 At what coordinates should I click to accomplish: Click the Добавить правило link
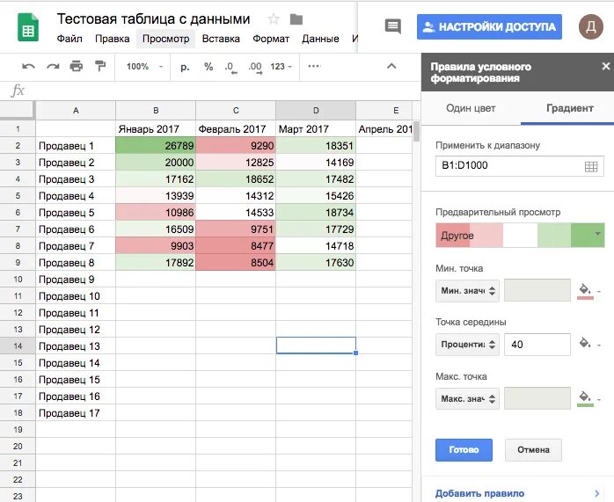pos(479,493)
